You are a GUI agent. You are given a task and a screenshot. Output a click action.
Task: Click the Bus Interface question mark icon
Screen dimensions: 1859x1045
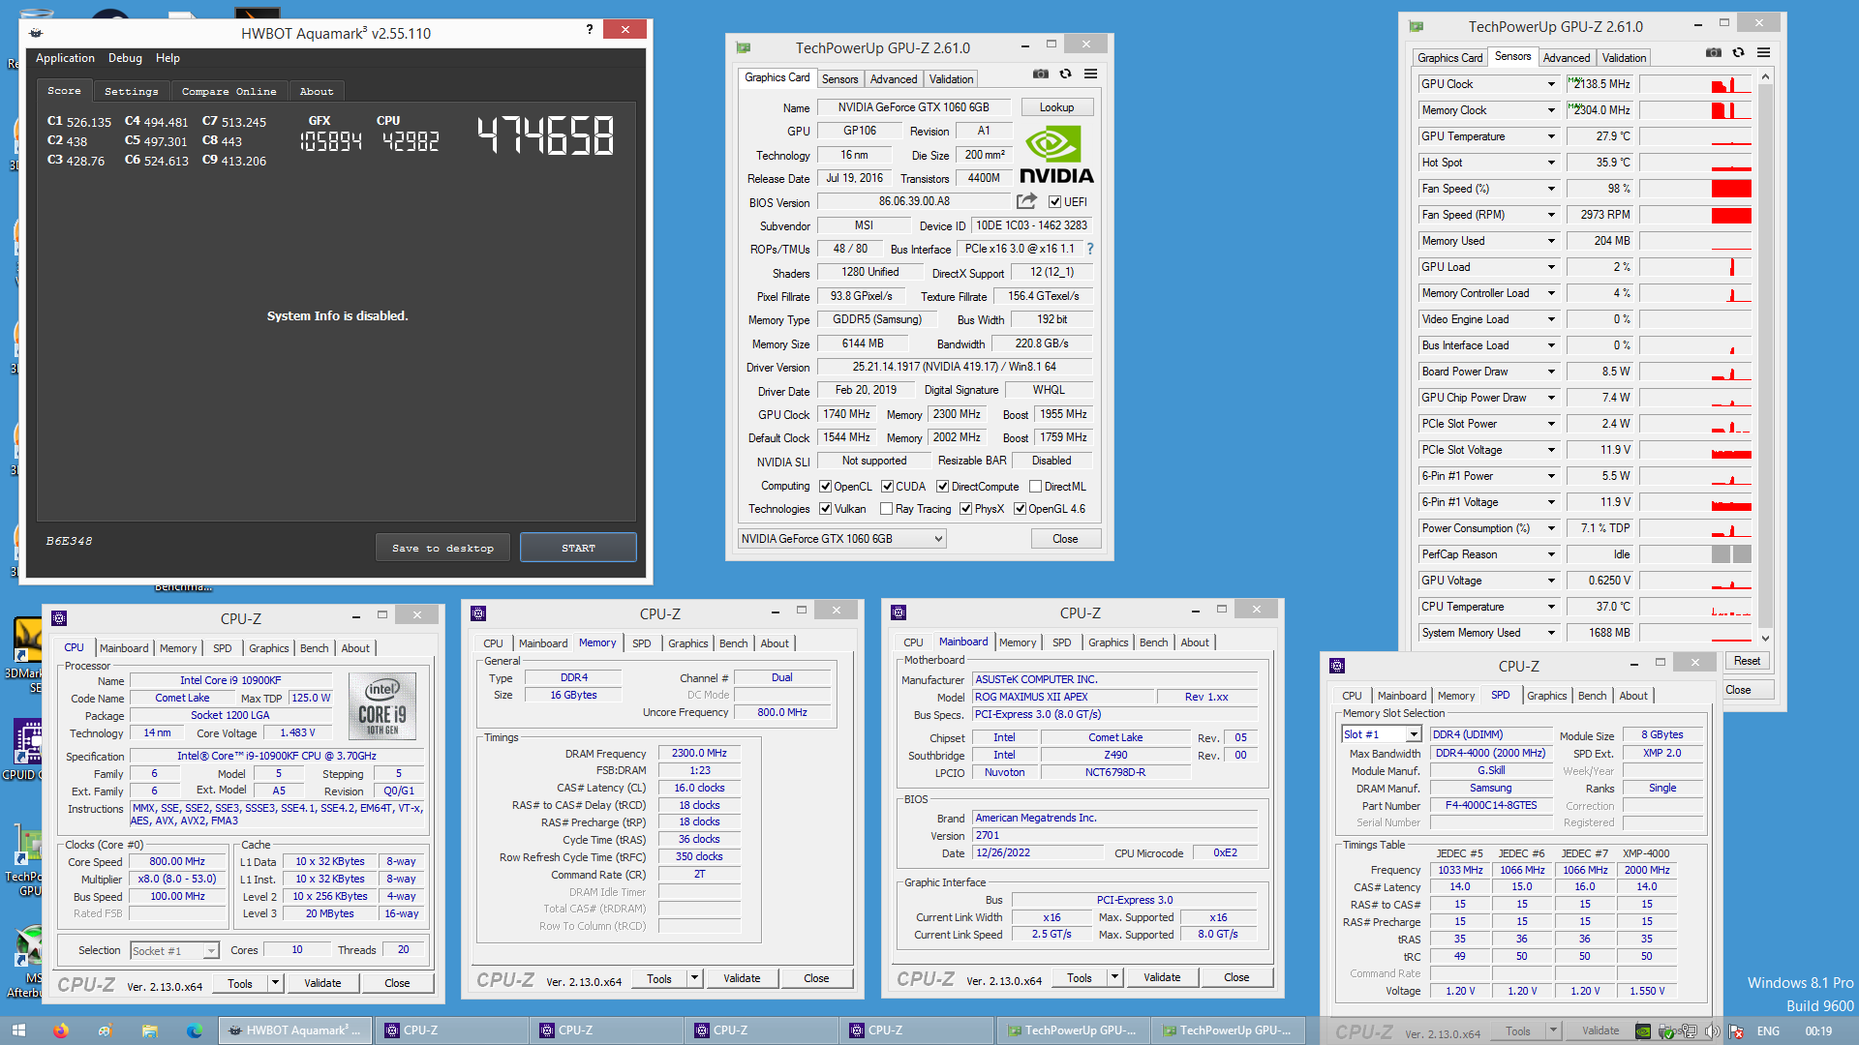pos(1089,249)
